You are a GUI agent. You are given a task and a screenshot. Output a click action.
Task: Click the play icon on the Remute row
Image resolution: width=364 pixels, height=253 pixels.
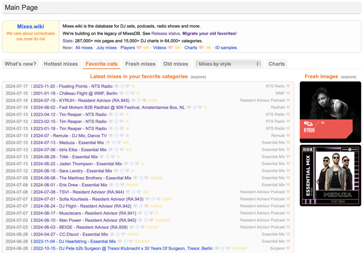(x=116, y=136)
